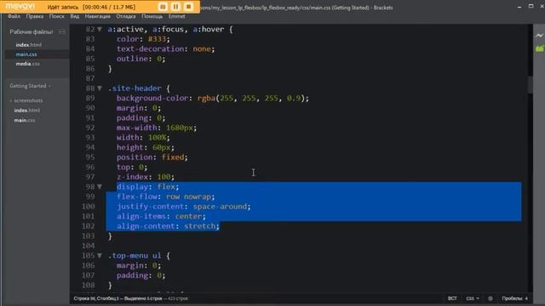The width and height of the screenshot is (545, 306).
Task: Click the Movavi screenshot camera button
Action: tap(163, 7)
